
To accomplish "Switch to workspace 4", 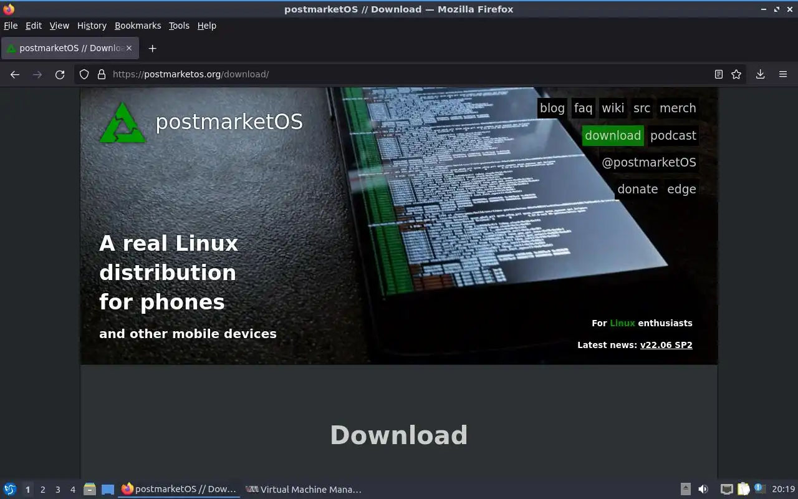I will click(x=72, y=490).
